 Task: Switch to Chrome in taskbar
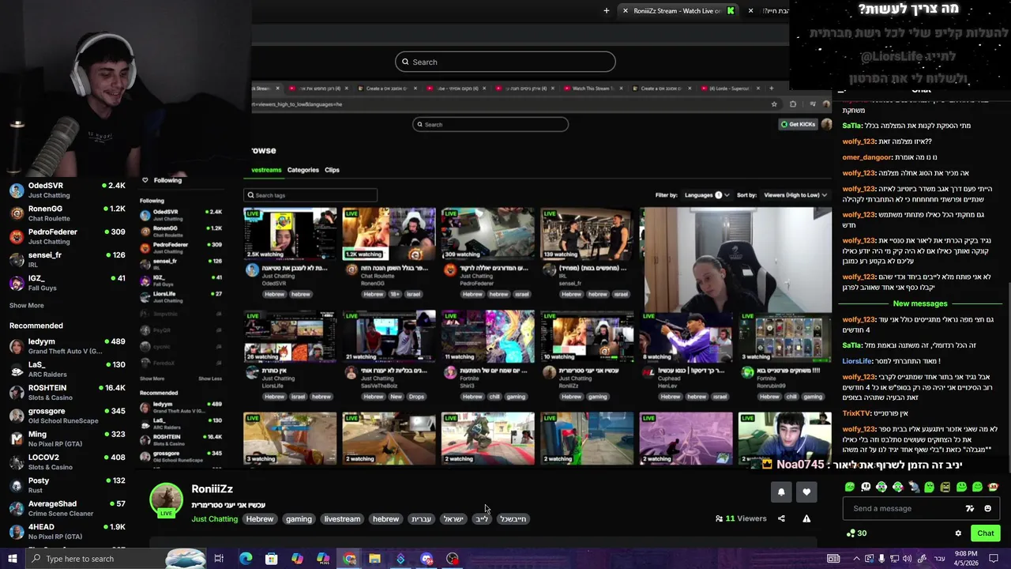pyautogui.click(x=349, y=559)
